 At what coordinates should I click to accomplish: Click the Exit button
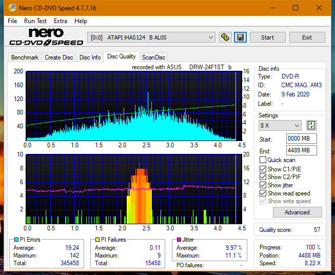307,37
